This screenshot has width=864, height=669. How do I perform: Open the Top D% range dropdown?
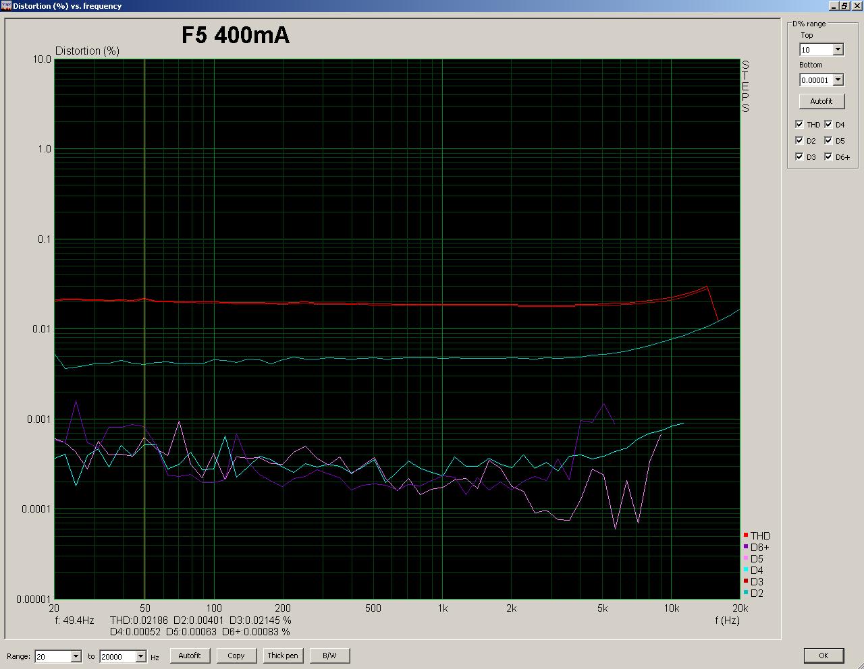point(838,49)
